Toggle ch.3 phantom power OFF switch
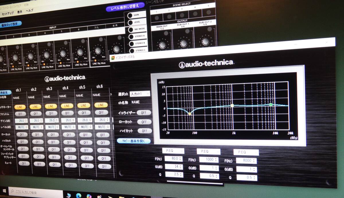 click(x=51, y=113)
